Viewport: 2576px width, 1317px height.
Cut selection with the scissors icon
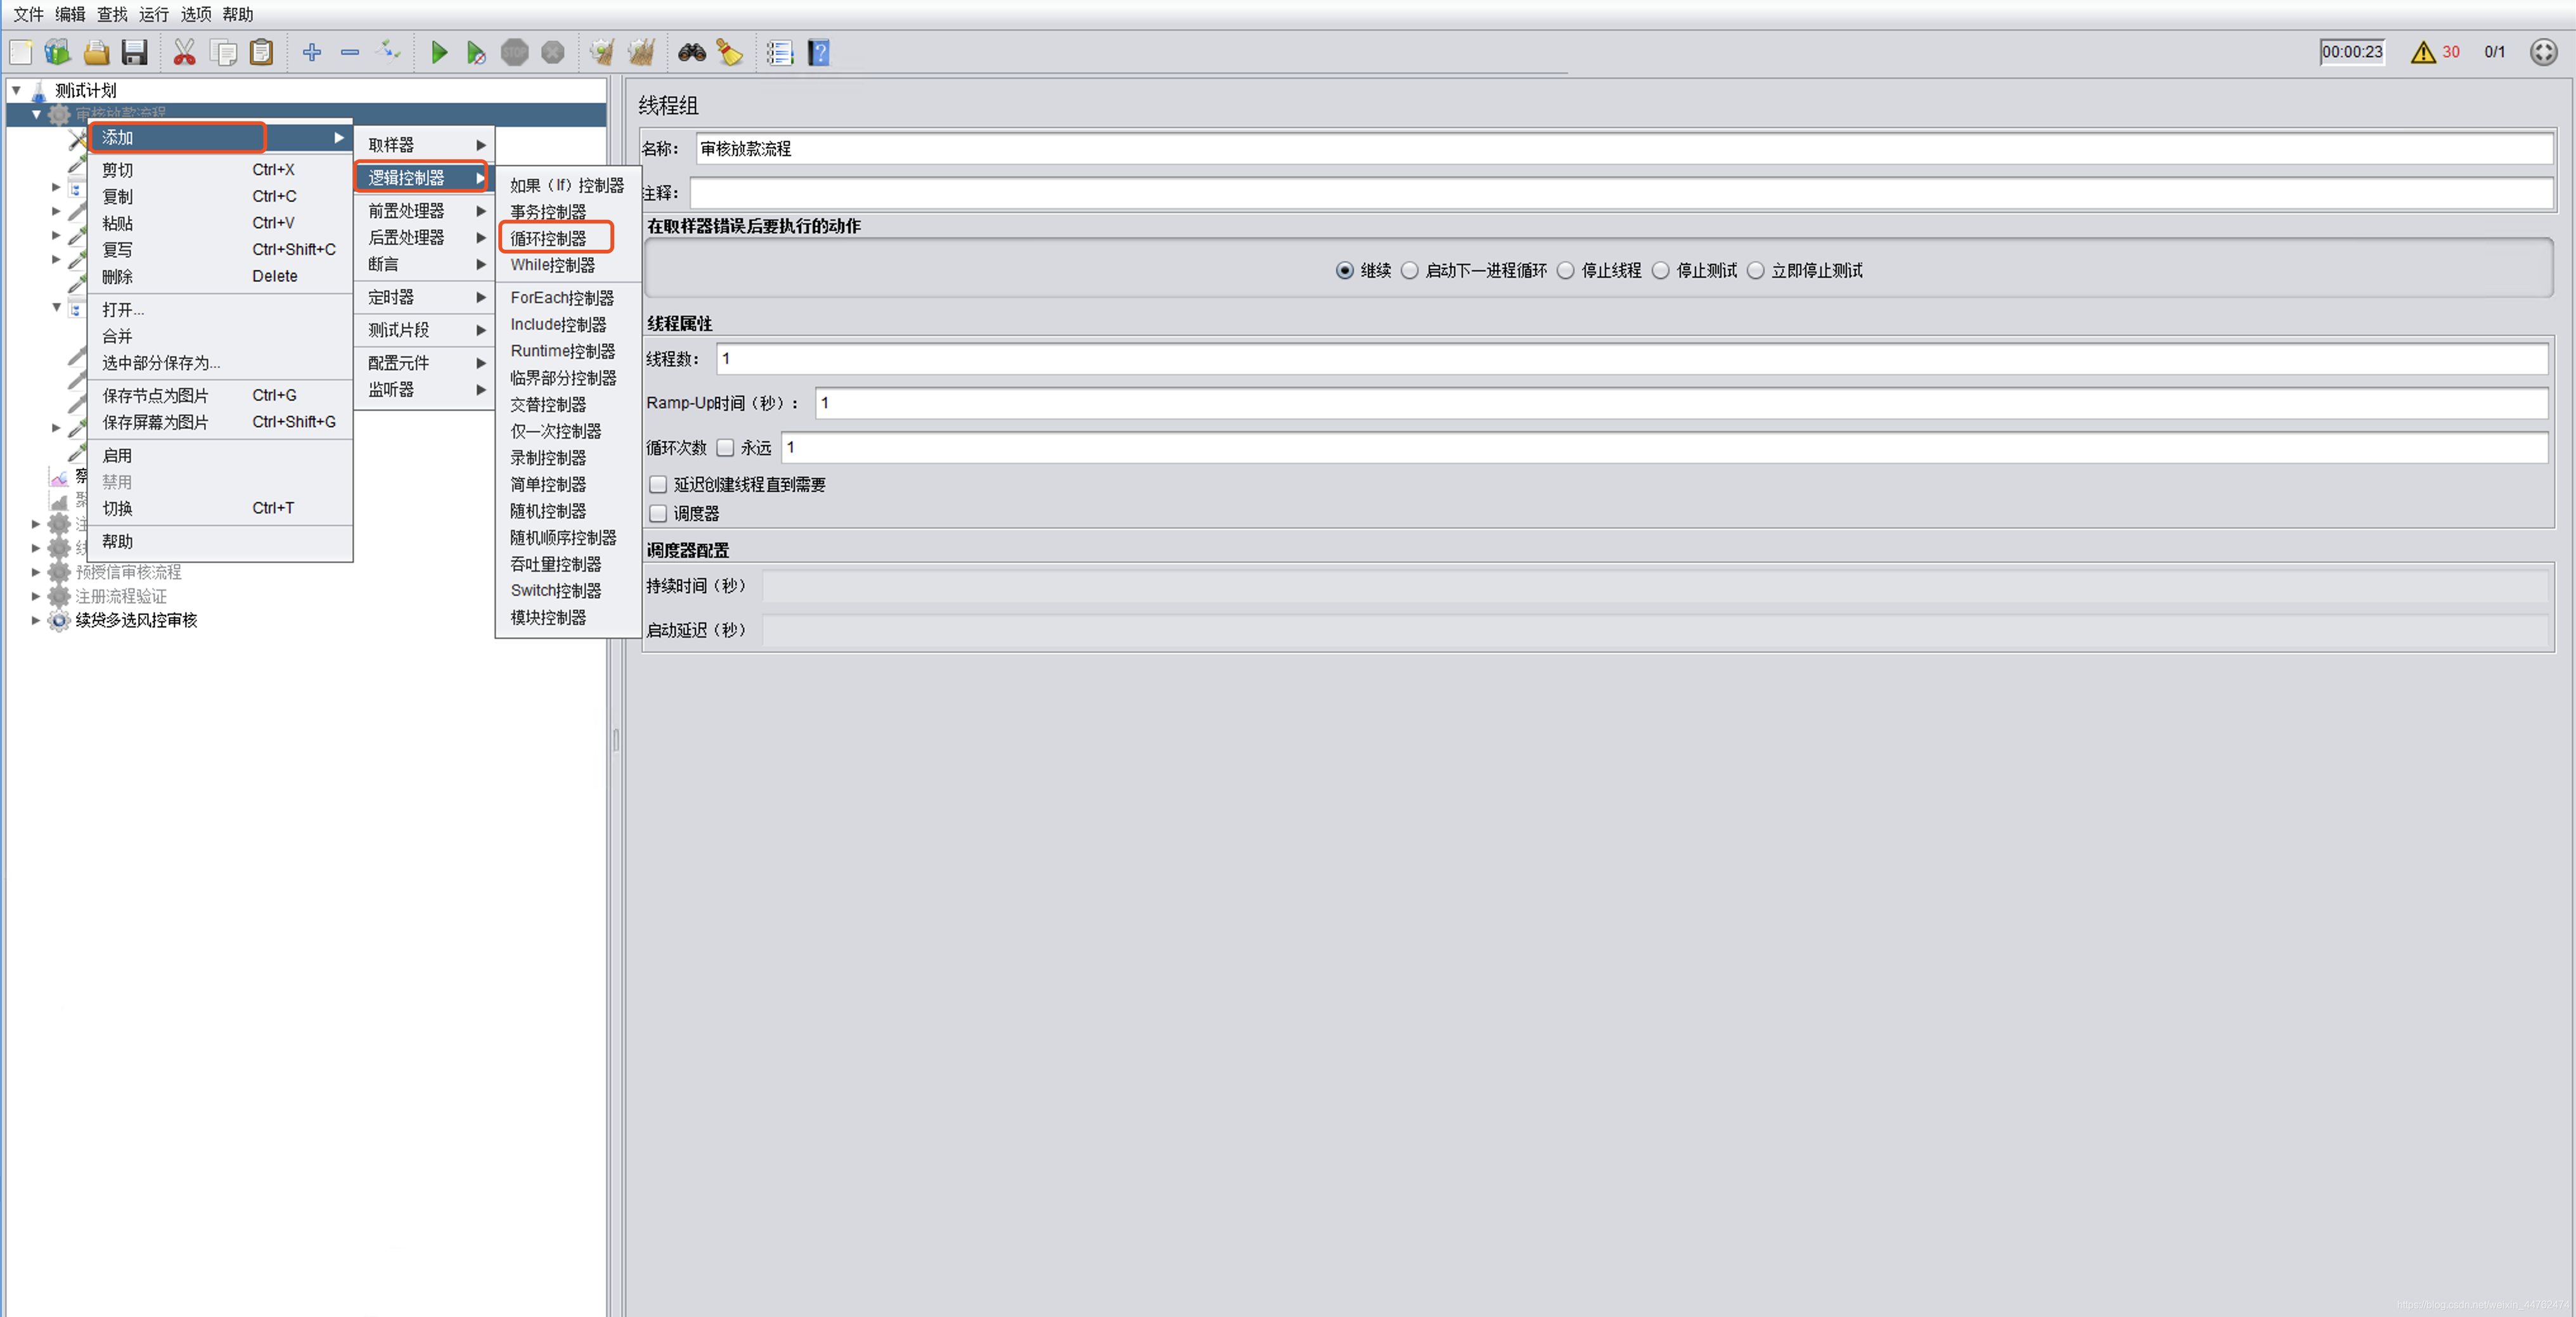[x=185, y=52]
